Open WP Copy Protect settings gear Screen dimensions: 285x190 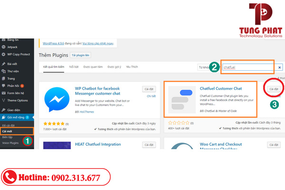(x=3, y=54)
